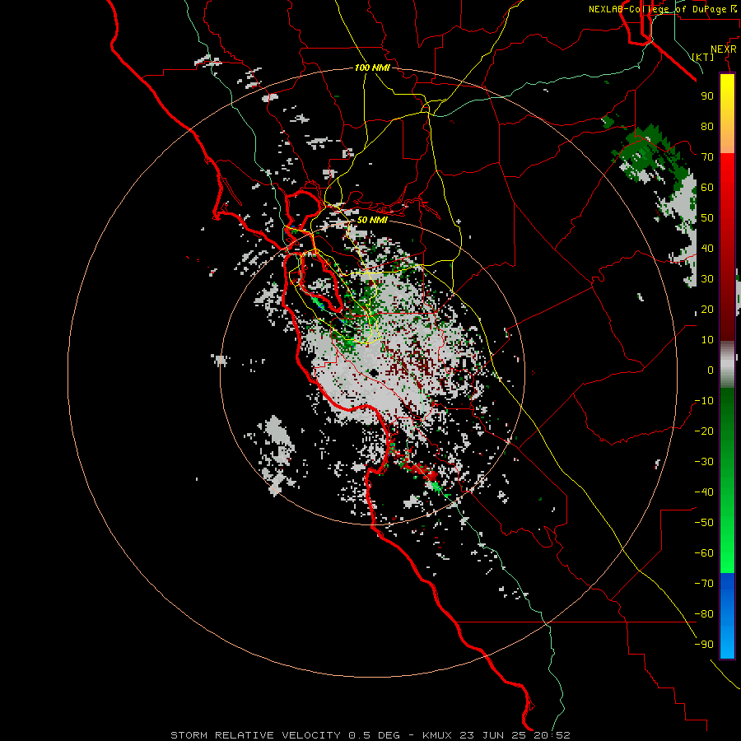The height and width of the screenshot is (741, 741).
Task: Click the positive 20 scale label
Action: [707, 309]
